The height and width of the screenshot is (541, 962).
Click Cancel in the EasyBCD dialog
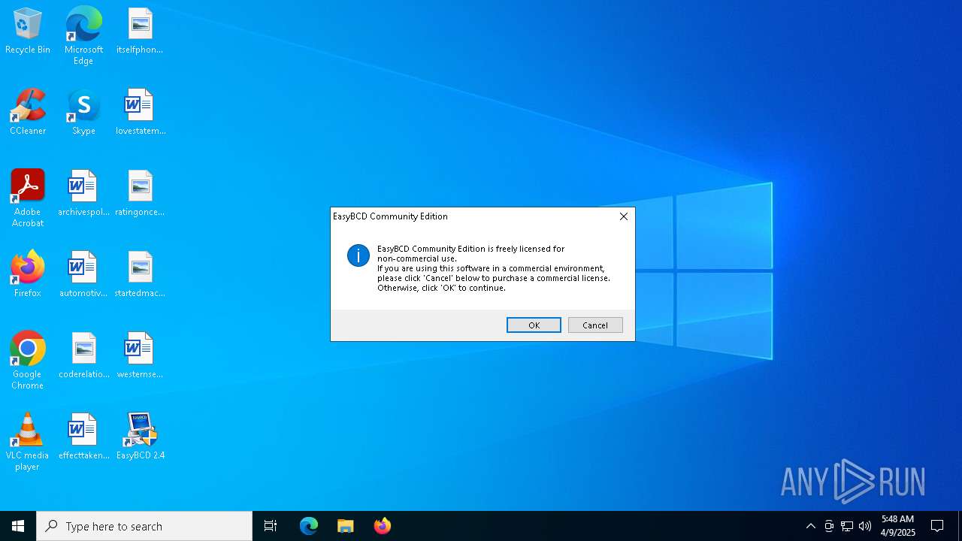tap(595, 325)
